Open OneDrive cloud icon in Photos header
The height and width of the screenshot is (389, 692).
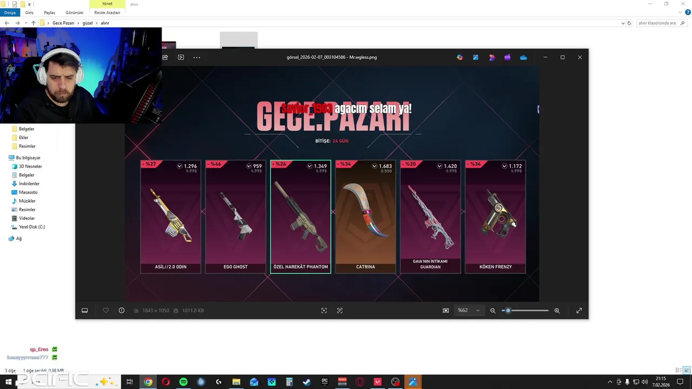[x=523, y=57]
